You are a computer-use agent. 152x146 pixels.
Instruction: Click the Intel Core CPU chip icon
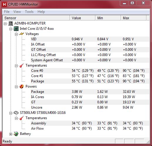point(16,29)
